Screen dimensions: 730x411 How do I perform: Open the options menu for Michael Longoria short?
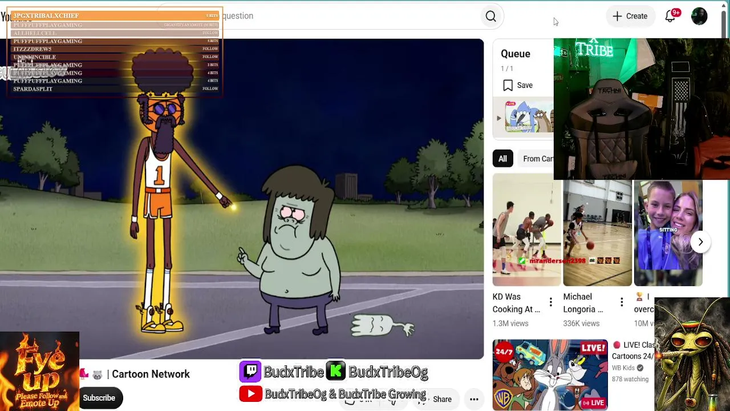point(622,303)
